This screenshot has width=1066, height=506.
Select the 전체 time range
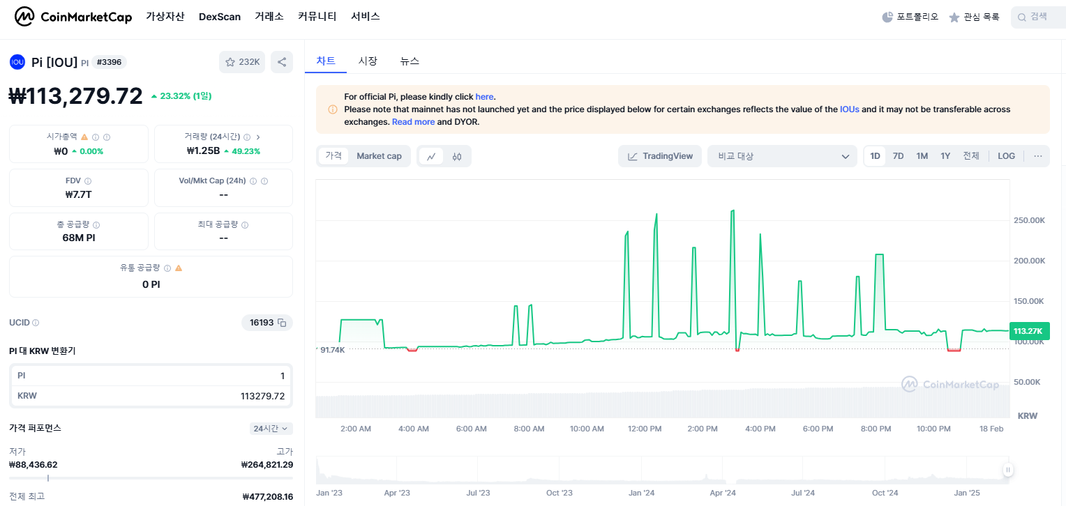click(x=971, y=156)
